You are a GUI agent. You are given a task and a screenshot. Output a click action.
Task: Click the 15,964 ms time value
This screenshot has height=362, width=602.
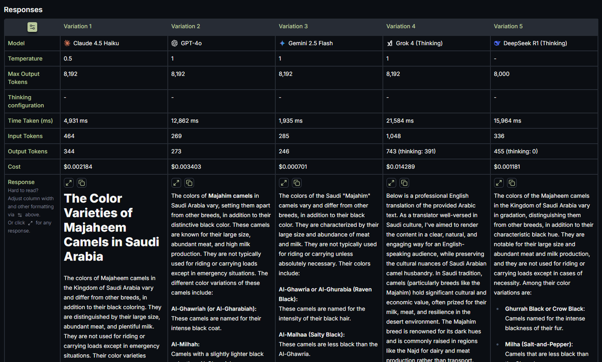(x=508, y=121)
